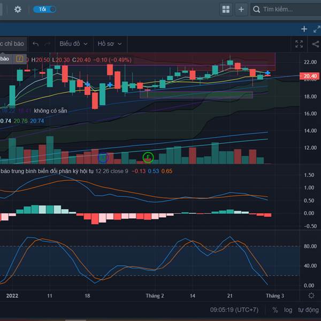Click the blue value 20.74

pyautogui.click(x=37, y=121)
